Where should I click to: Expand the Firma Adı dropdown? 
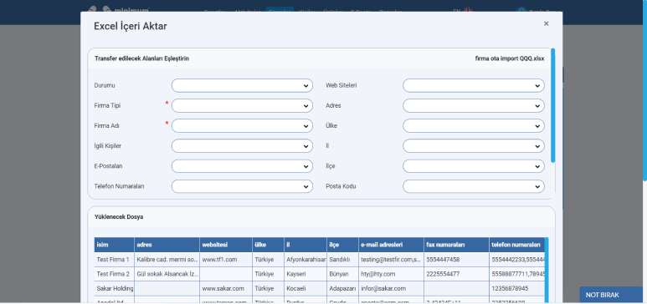[242, 125]
